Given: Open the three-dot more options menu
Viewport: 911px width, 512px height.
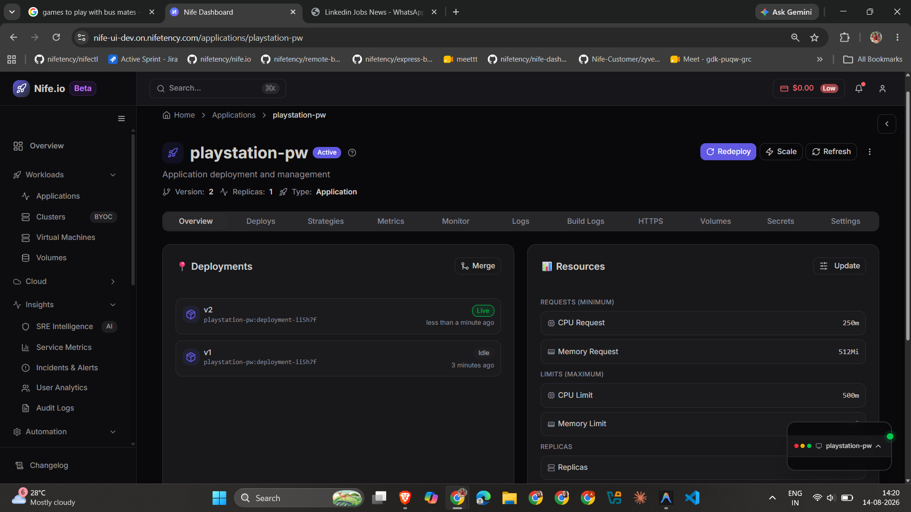Looking at the screenshot, I should (870, 152).
